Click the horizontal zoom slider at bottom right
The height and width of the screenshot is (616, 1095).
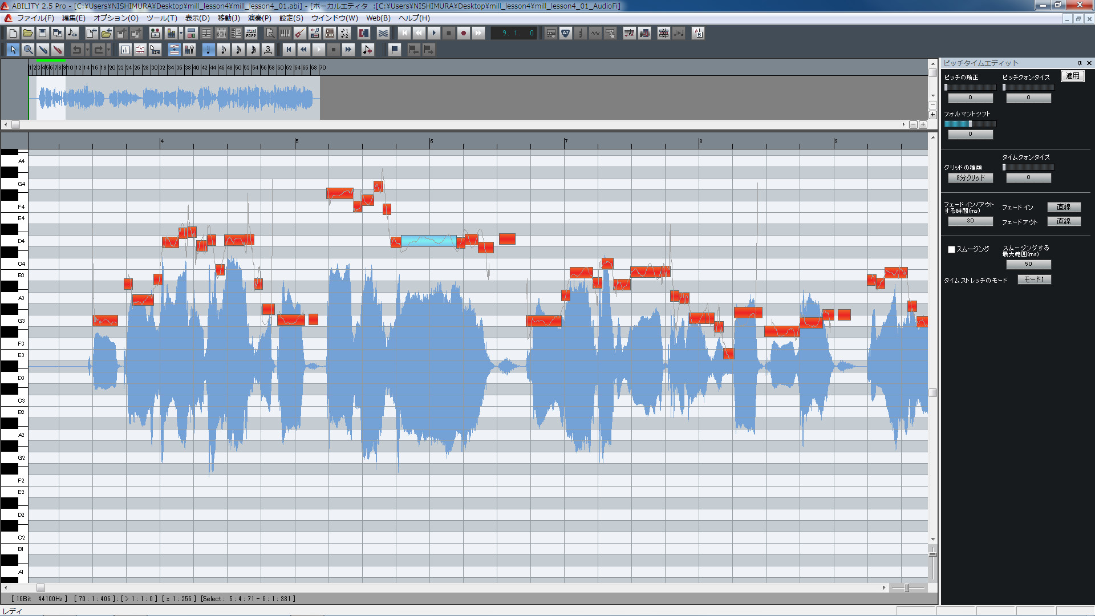tap(908, 588)
